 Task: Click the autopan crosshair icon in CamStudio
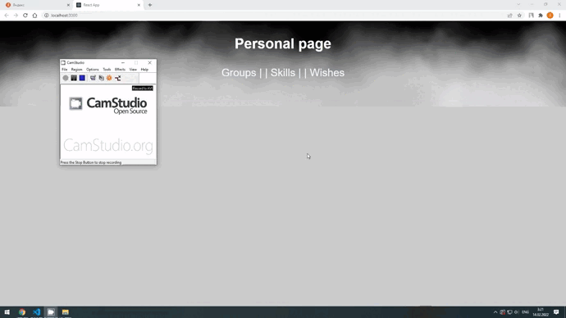[x=118, y=78]
